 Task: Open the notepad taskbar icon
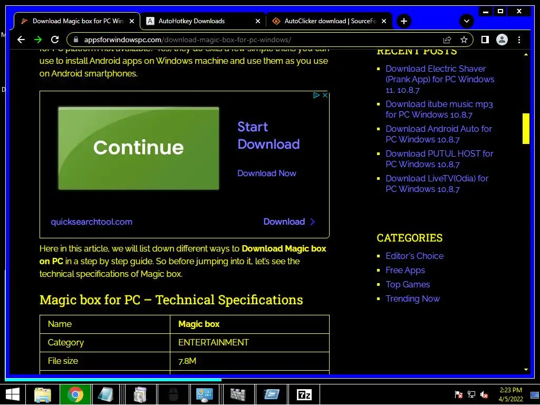click(105, 394)
